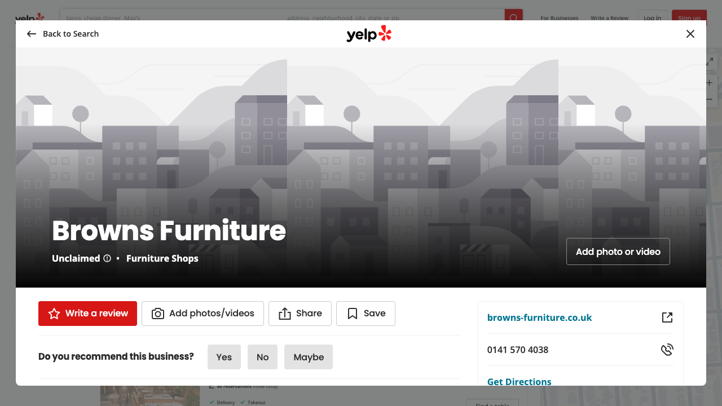Select No to not recommend this business

click(x=262, y=357)
